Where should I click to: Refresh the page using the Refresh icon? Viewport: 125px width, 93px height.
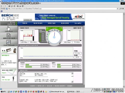12,6
